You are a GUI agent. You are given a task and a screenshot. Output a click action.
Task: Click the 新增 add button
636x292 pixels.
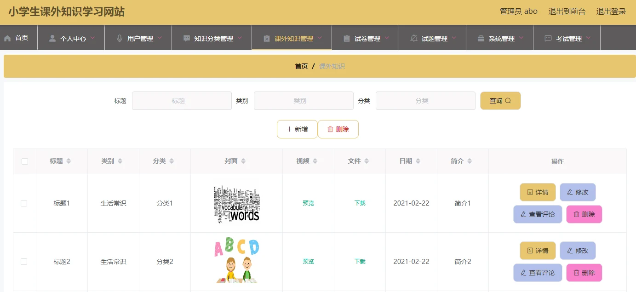297,129
